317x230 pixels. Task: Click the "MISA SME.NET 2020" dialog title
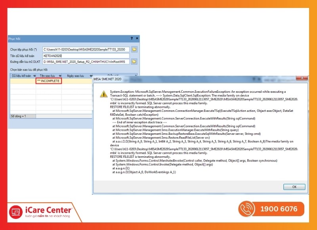click(107, 79)
